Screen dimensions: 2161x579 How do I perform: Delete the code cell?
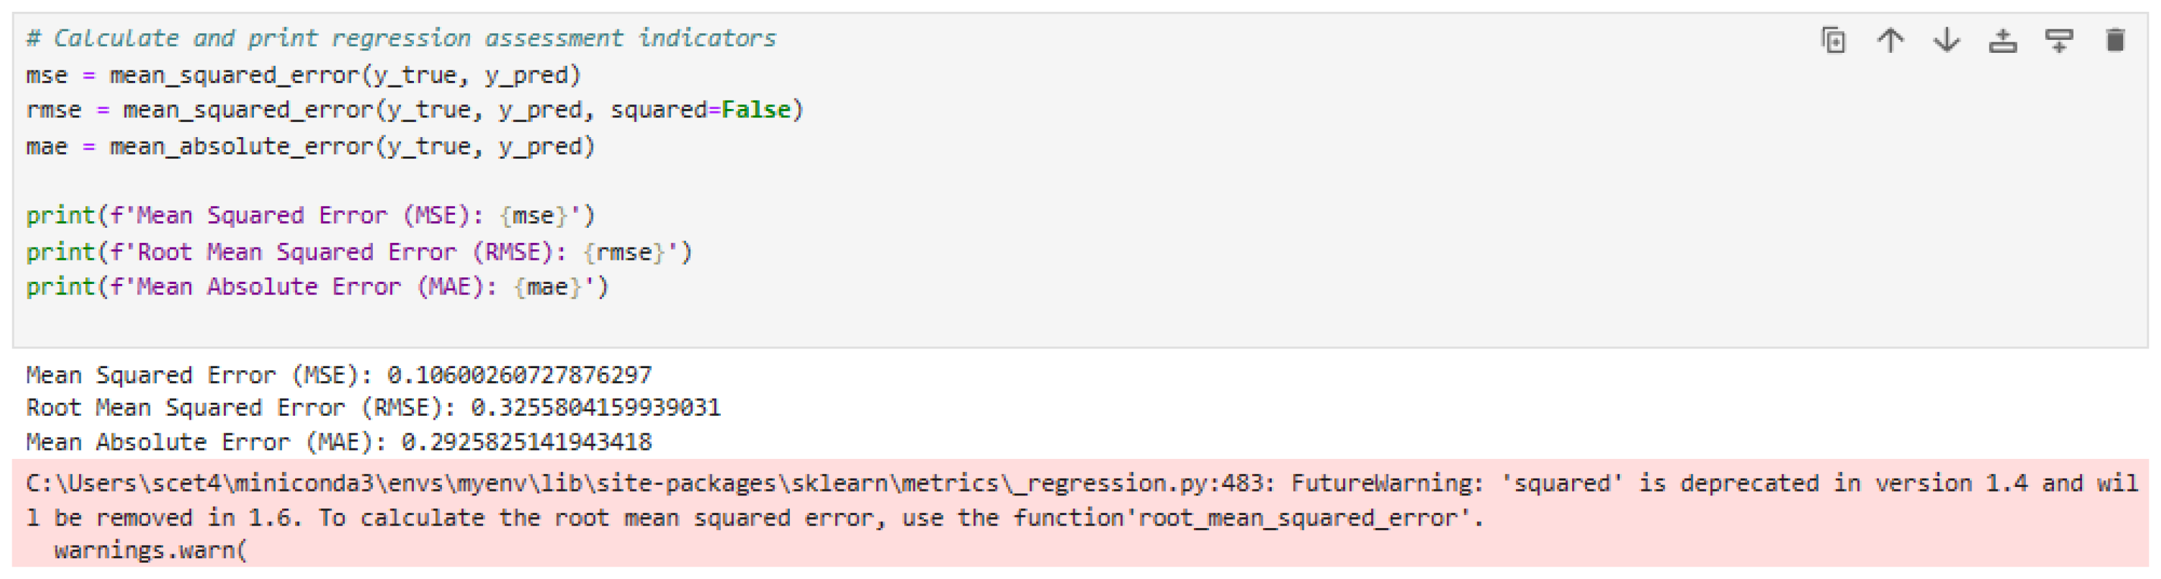(2117, 39)
